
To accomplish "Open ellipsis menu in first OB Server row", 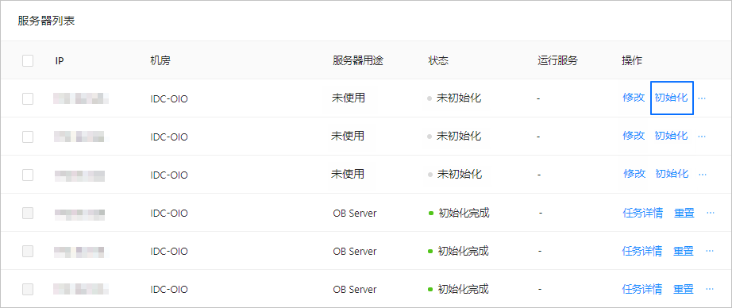I will tap(711, 213).
